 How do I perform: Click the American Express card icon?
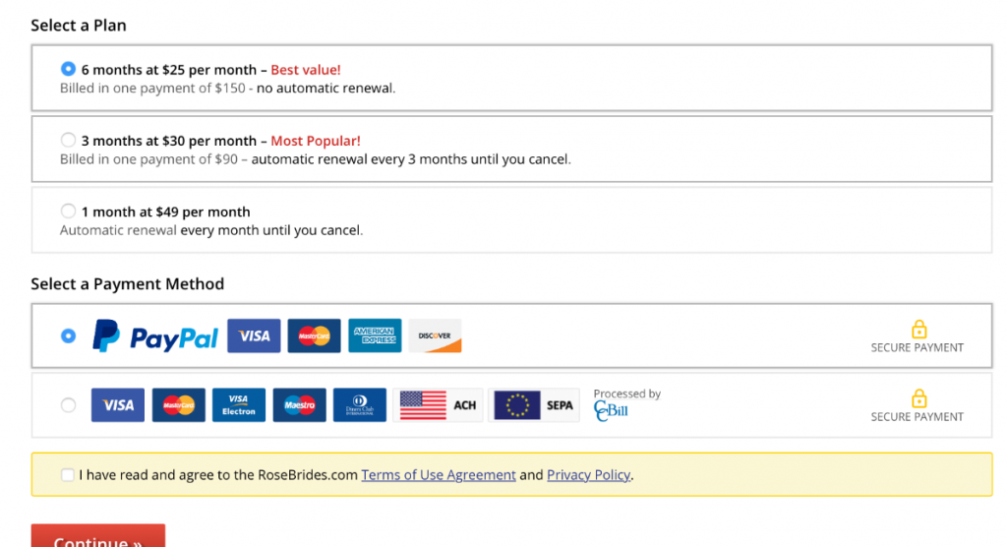pos(375,335)
